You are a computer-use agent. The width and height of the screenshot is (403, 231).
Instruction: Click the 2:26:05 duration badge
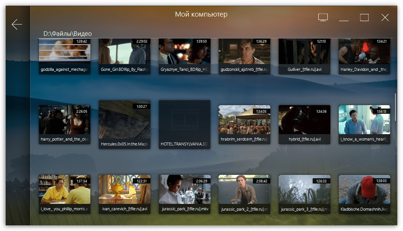click(82, 112)
